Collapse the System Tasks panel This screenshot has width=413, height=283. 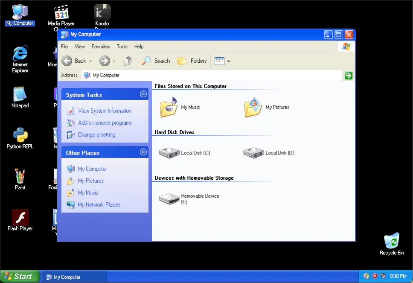pyautogui.click(x=143, y=94)
